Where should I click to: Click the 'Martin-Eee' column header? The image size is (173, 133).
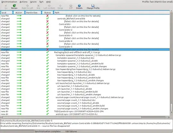(x=33, y=12)
